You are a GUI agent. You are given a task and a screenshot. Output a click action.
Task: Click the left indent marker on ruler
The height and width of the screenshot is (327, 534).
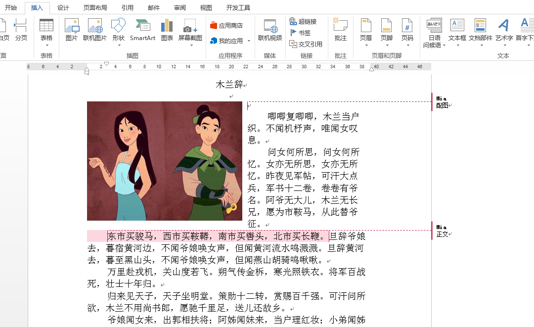click(87, 72)
